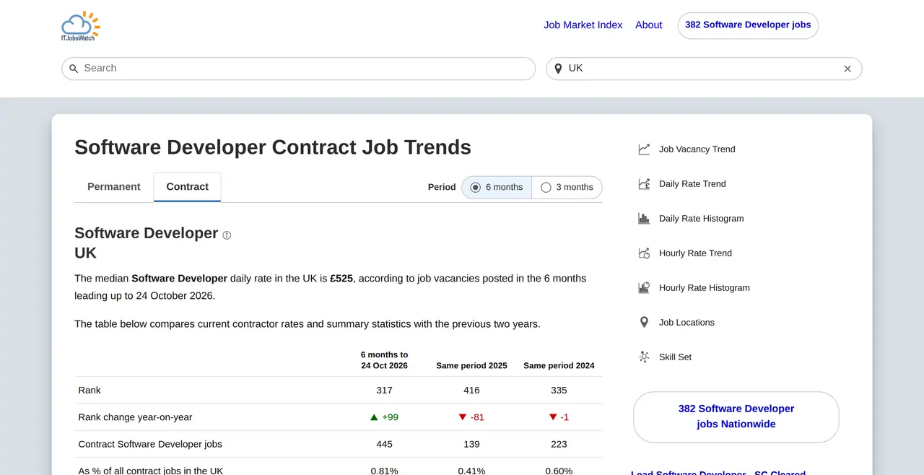Select the 6 months period option
This screenshot has height=475, width=924.
[497, 187]
